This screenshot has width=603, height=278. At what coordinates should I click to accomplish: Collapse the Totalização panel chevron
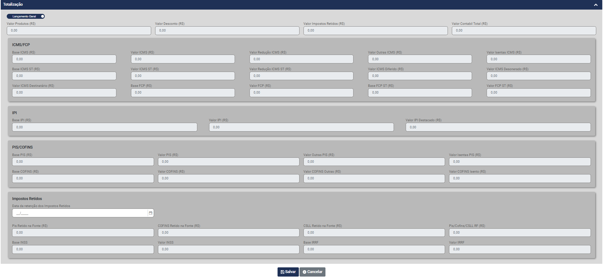596,5
